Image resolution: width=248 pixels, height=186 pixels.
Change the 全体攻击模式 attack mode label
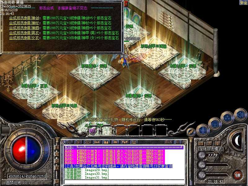coord(211,149)
